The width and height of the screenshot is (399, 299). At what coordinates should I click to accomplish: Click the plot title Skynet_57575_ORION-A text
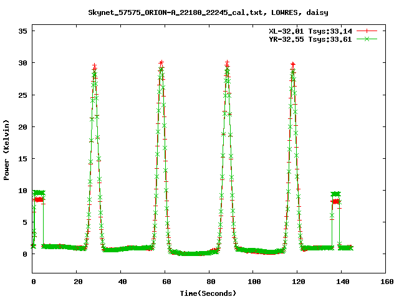(x=208, y=12)
